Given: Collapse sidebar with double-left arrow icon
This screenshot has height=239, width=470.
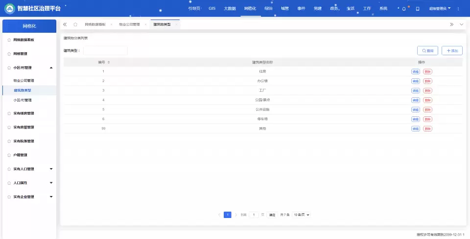Looking at the screenshot, I should click(x=65, y=24).
